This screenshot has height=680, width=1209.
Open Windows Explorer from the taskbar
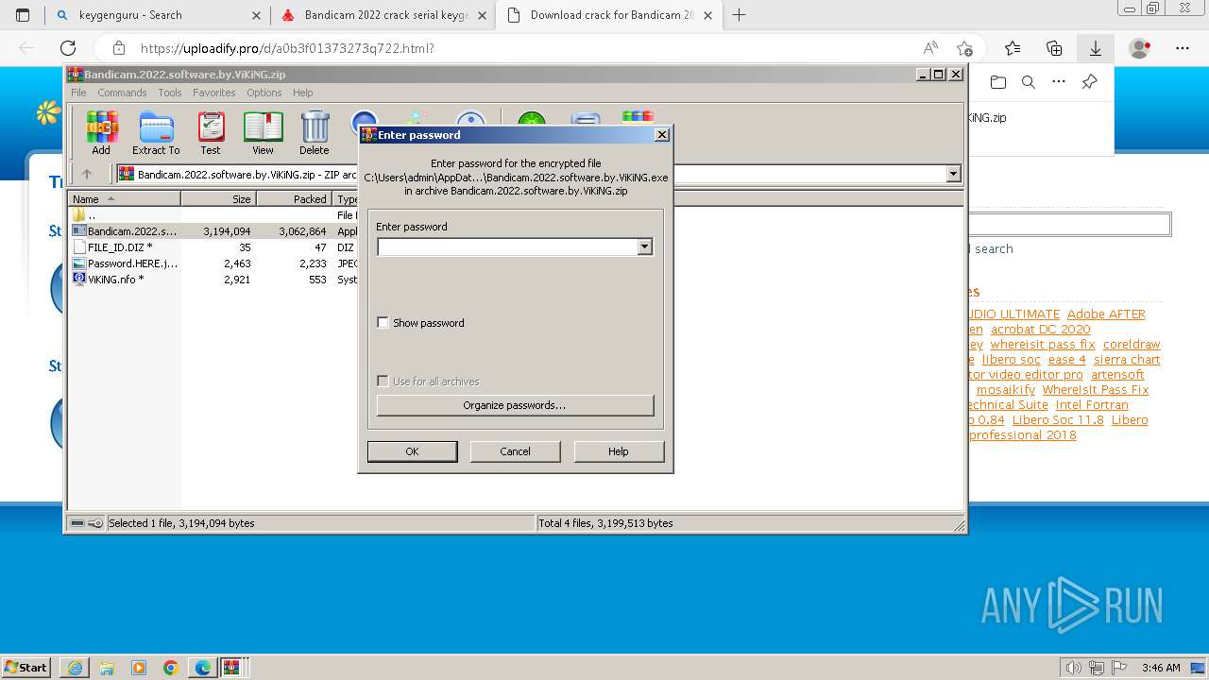(107, 668)
